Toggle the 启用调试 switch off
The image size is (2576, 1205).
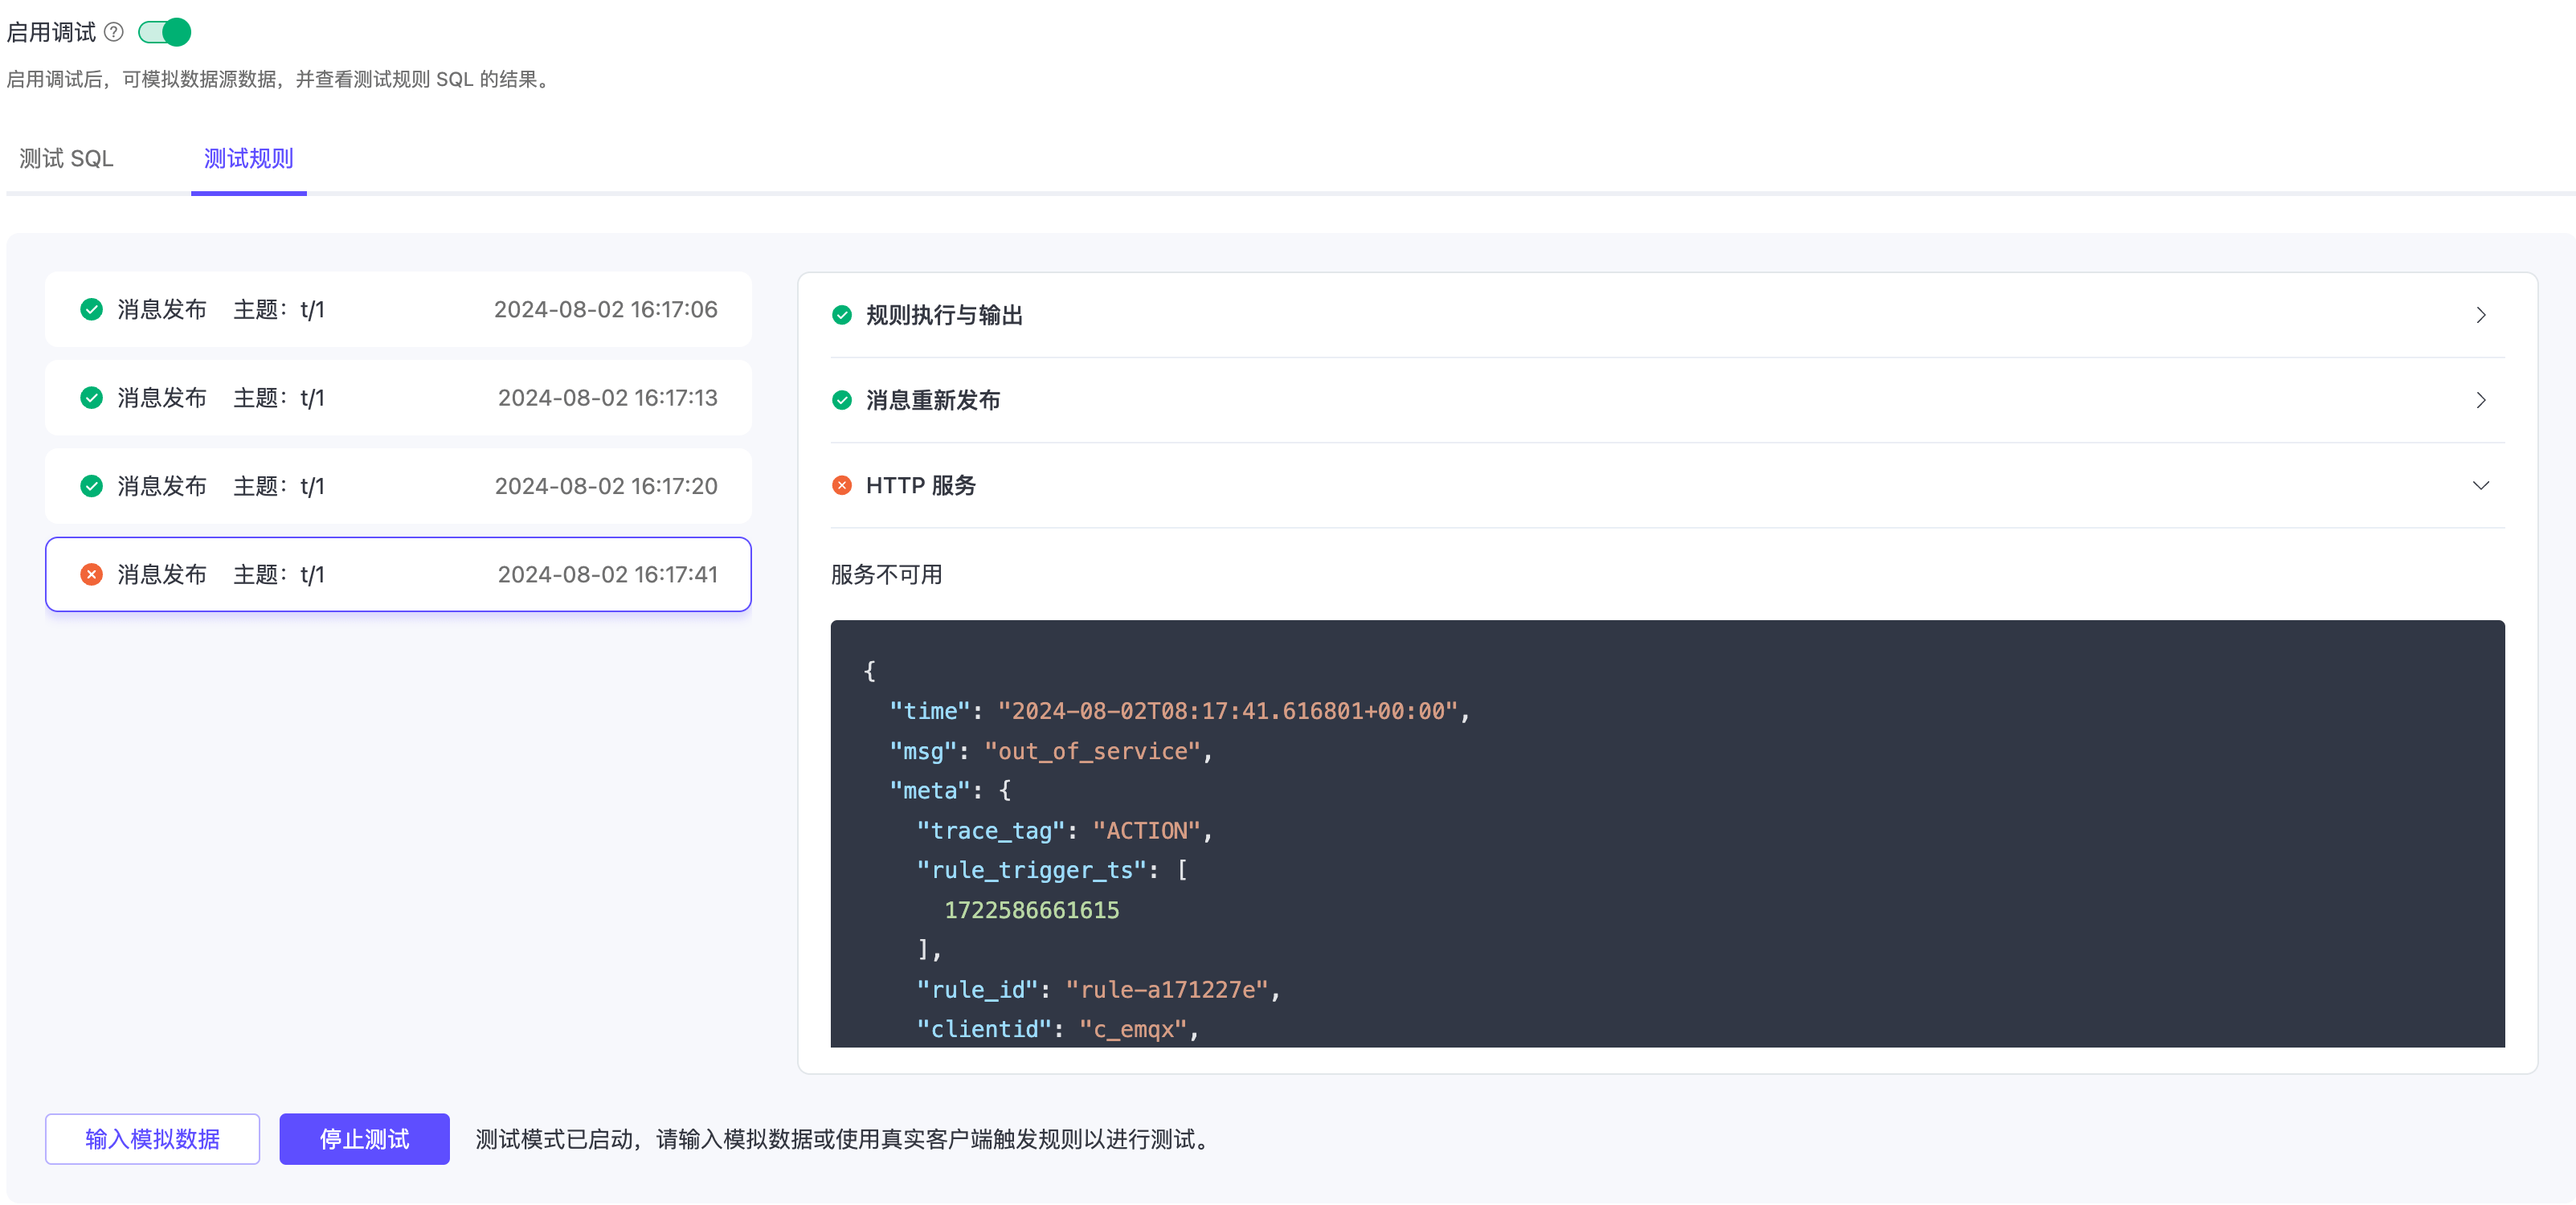(164, 32)
